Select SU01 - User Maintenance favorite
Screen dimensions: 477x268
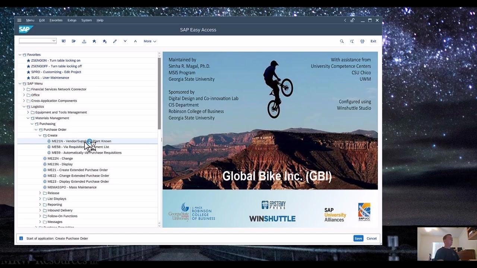coord(50,78)
